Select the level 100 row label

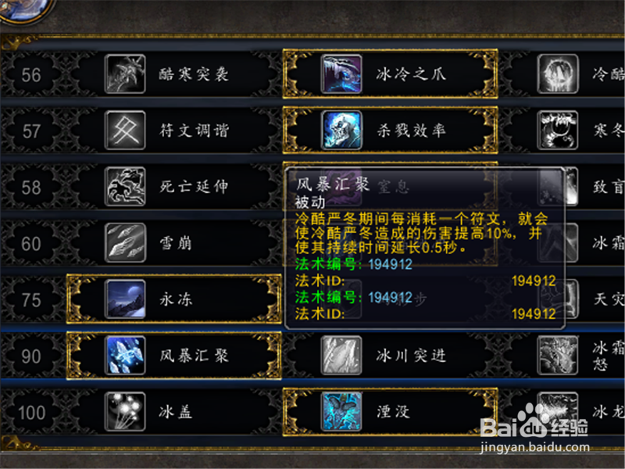[x=31, y=413]
